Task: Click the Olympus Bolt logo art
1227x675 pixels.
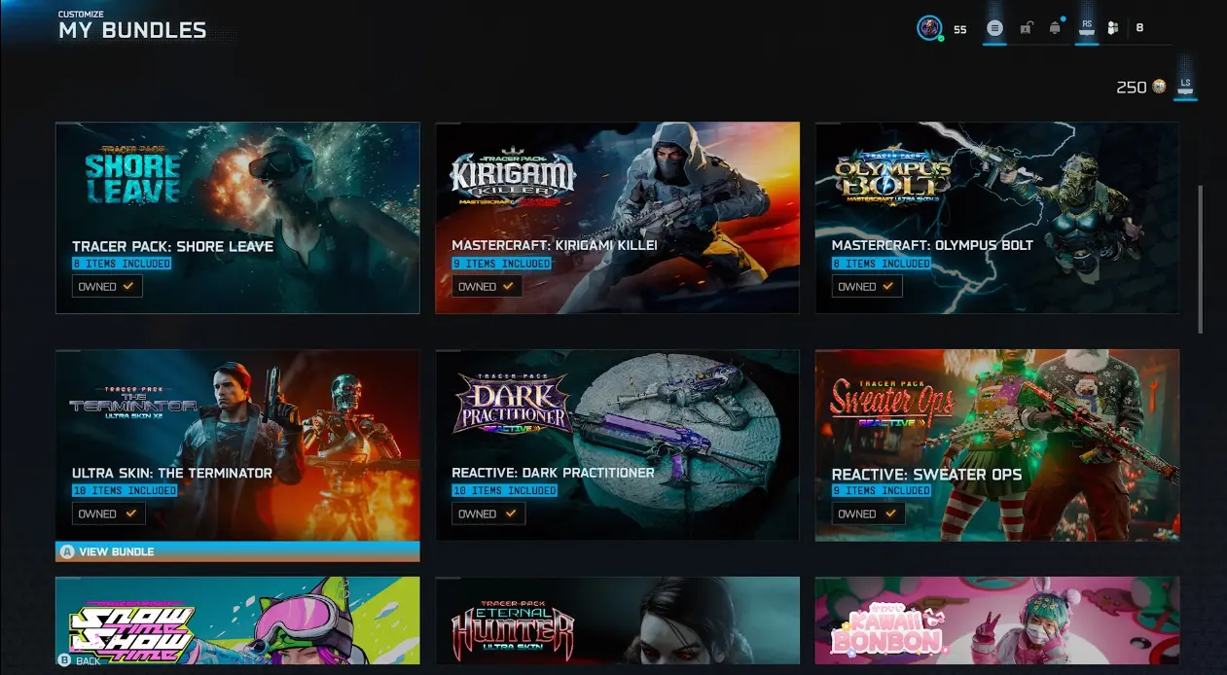Action: point(892,175)
